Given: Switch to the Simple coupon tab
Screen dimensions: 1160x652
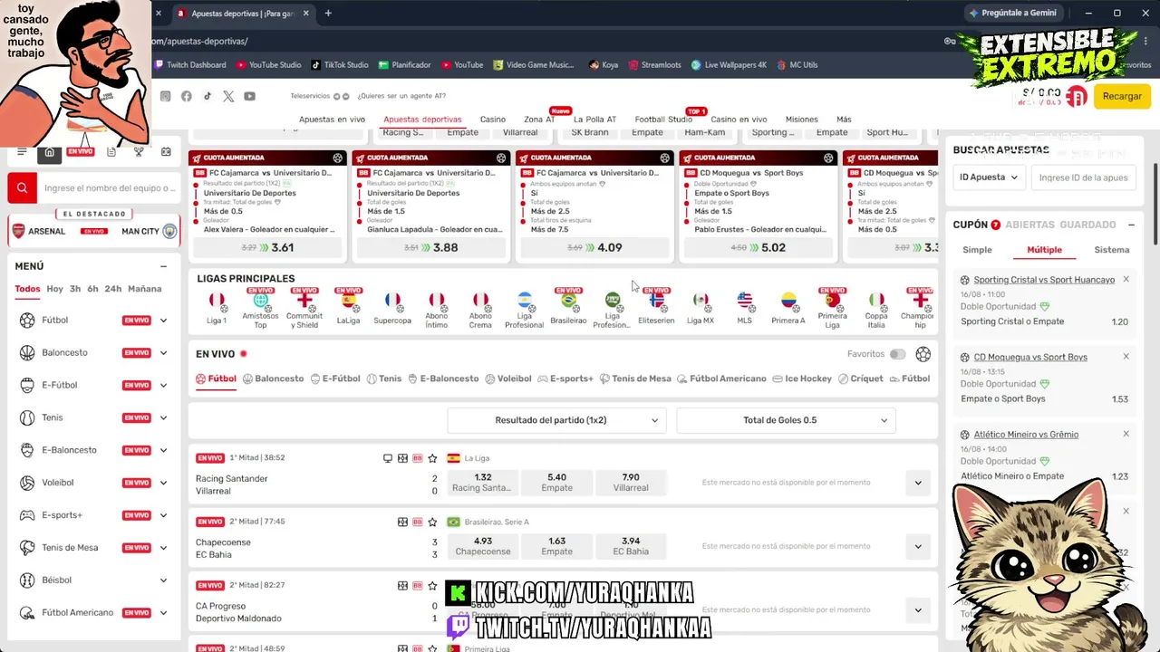Looking at the screenshot, I should click(977, 250).
